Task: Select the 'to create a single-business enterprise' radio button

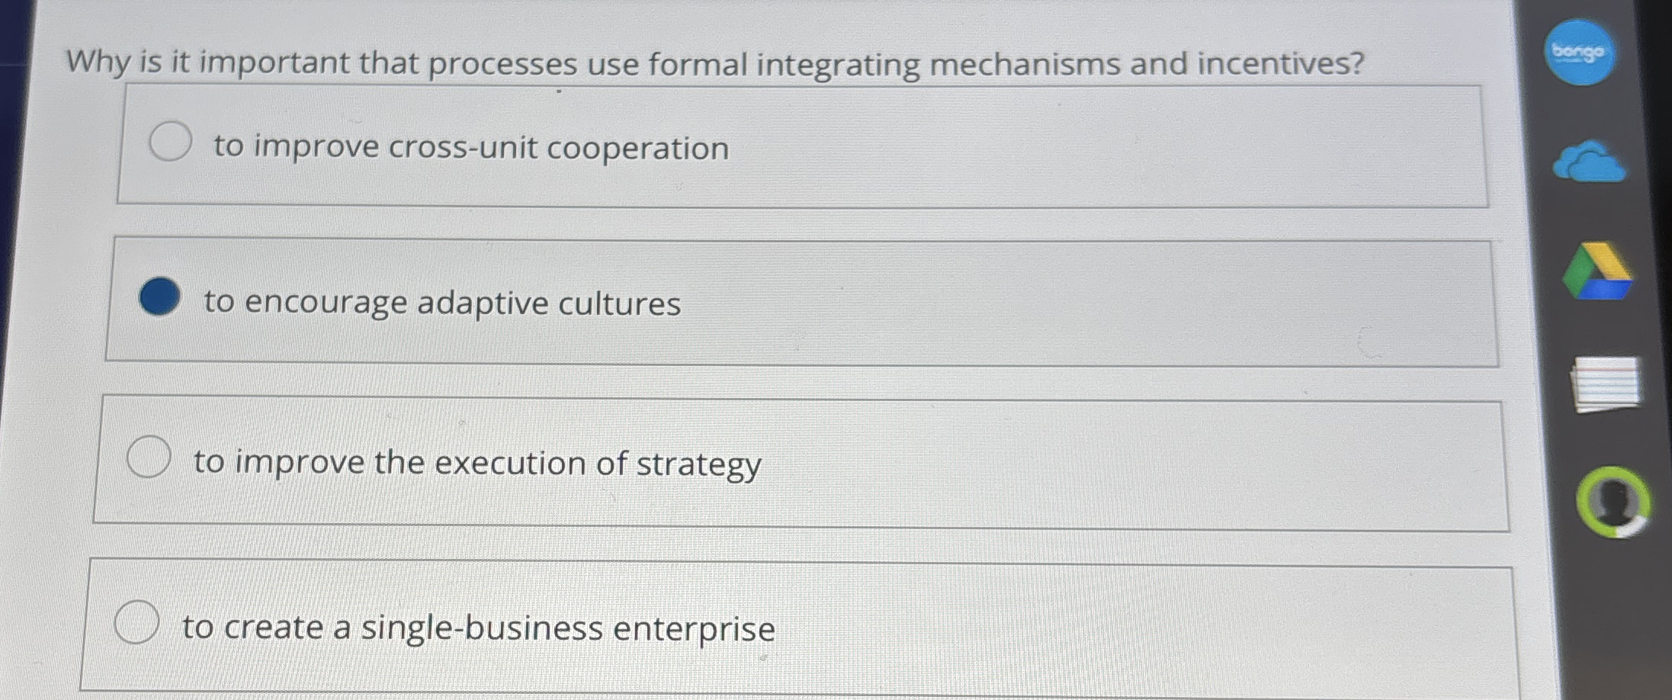Action: [x=140, y=622]
